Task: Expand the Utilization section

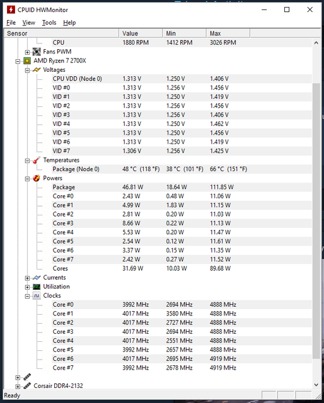Action: pyautogui.click(x=27, y=287)
